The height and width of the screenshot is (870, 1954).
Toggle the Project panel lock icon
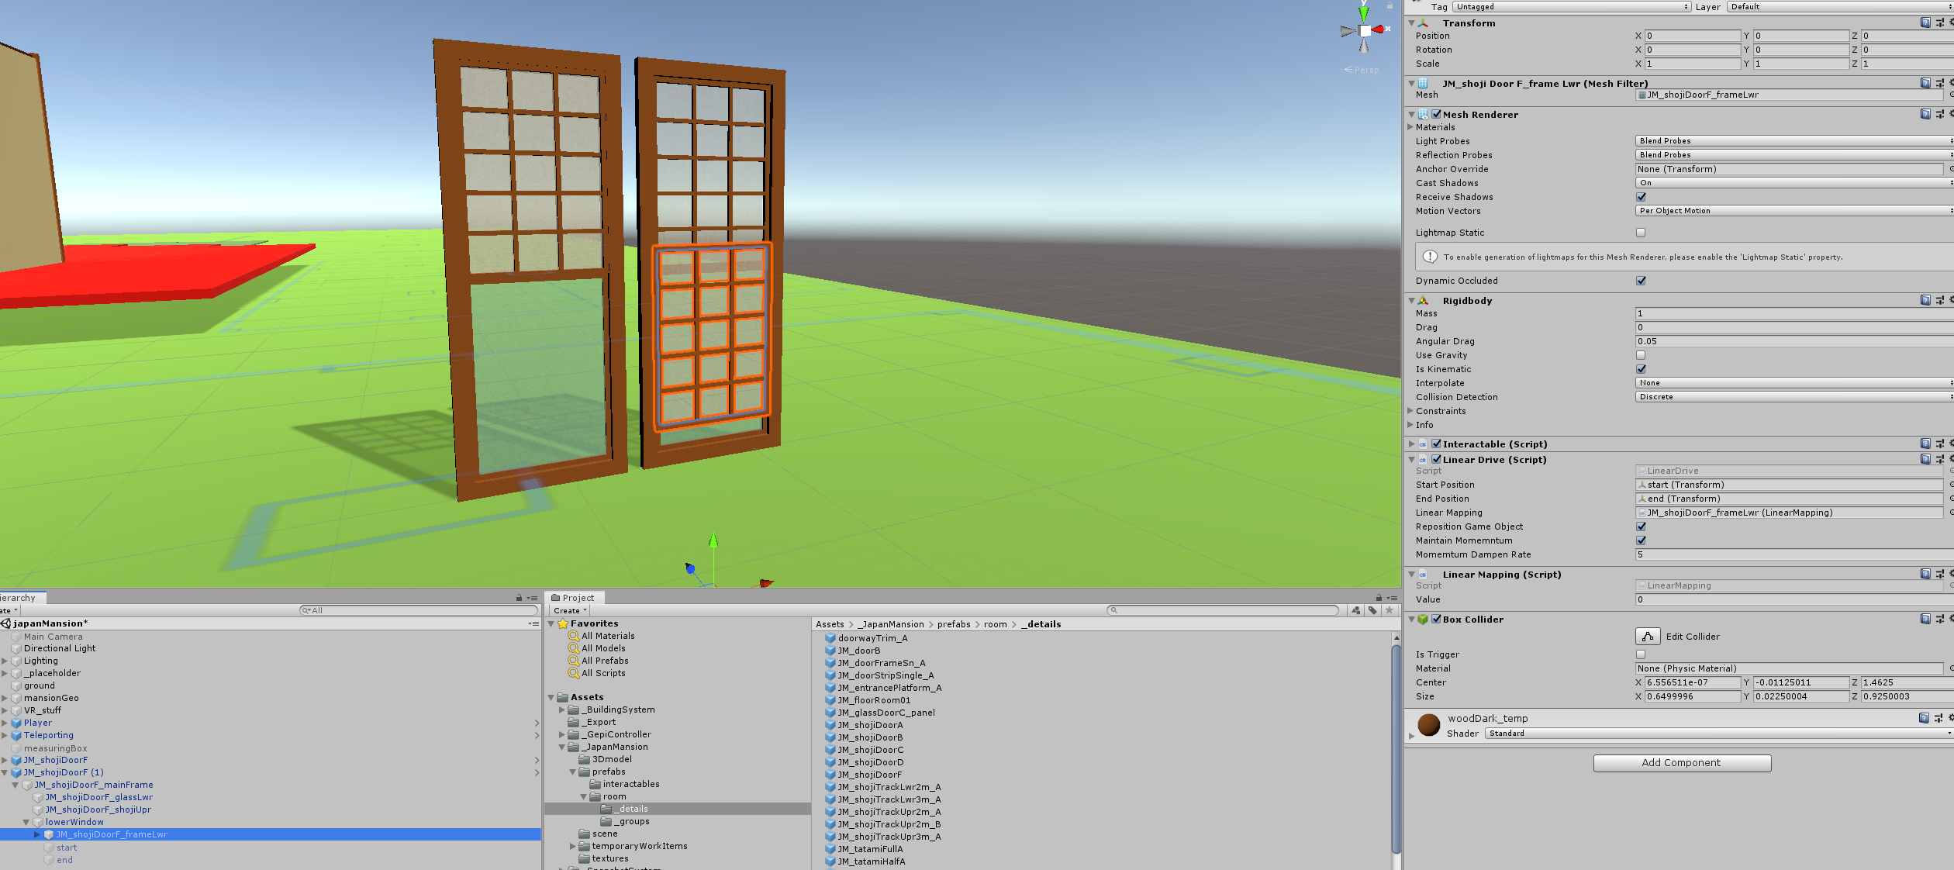(x=1379, y=598)
